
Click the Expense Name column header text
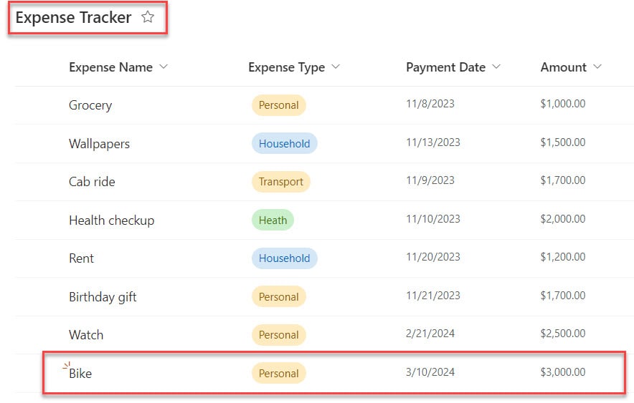pos(110,67)
